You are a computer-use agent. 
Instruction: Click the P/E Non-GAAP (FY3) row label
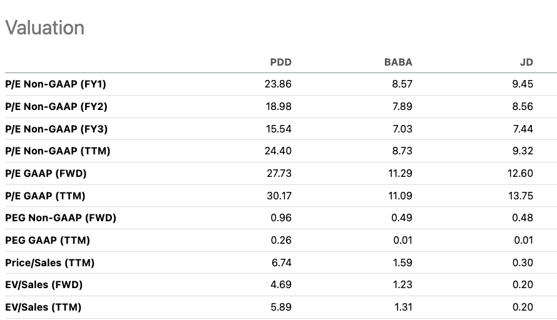[56, 129]
